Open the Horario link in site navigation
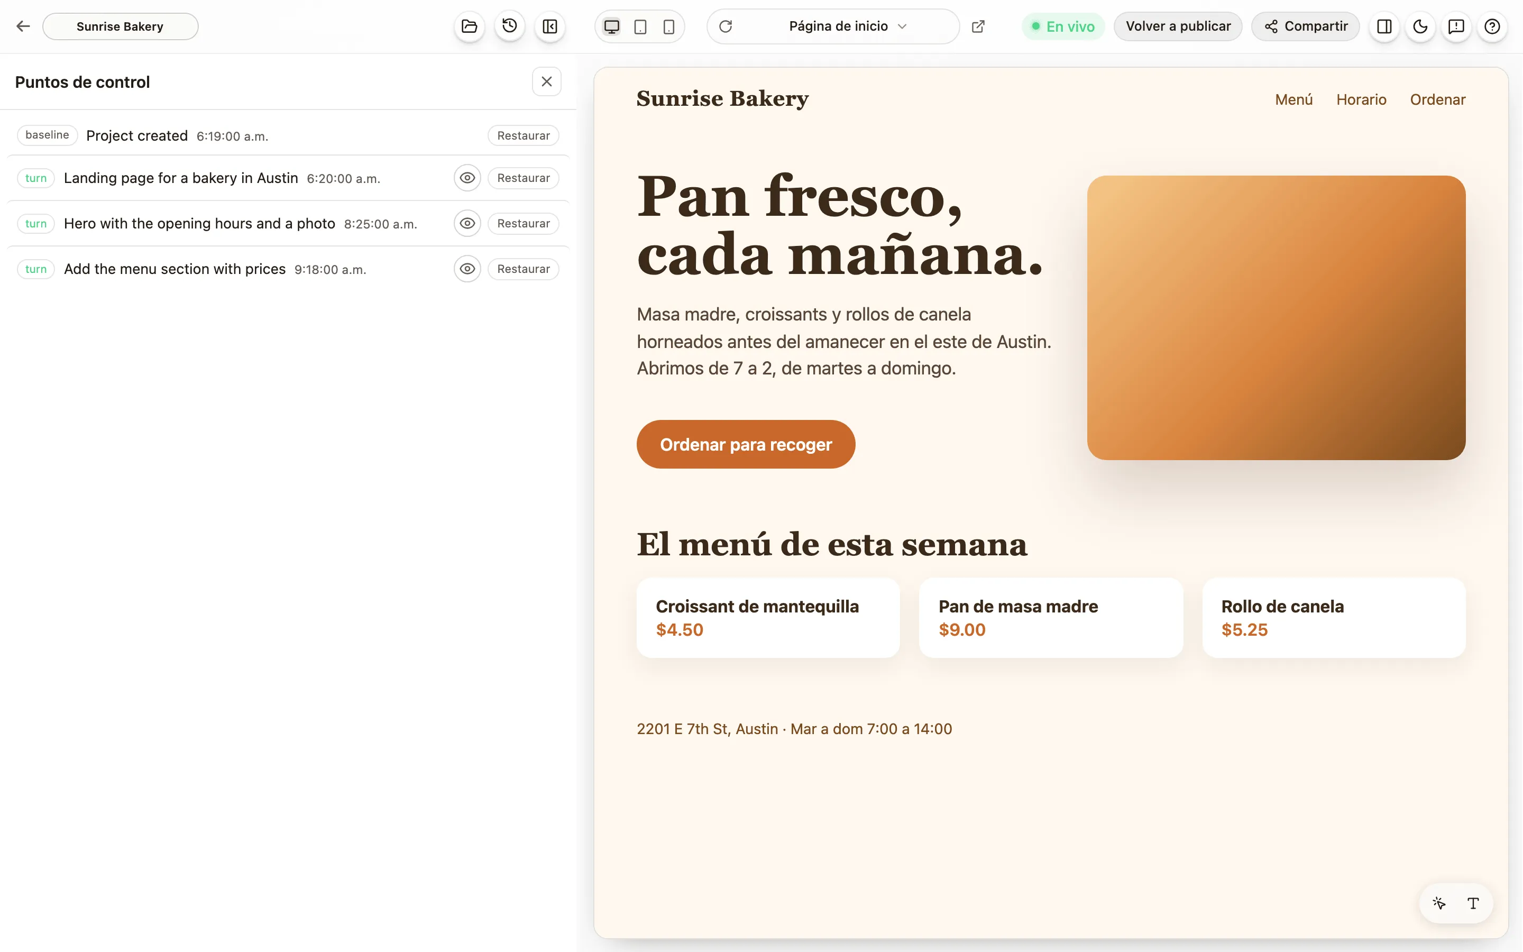This screenshot has width=1523, height=952. click(1361, 99)
